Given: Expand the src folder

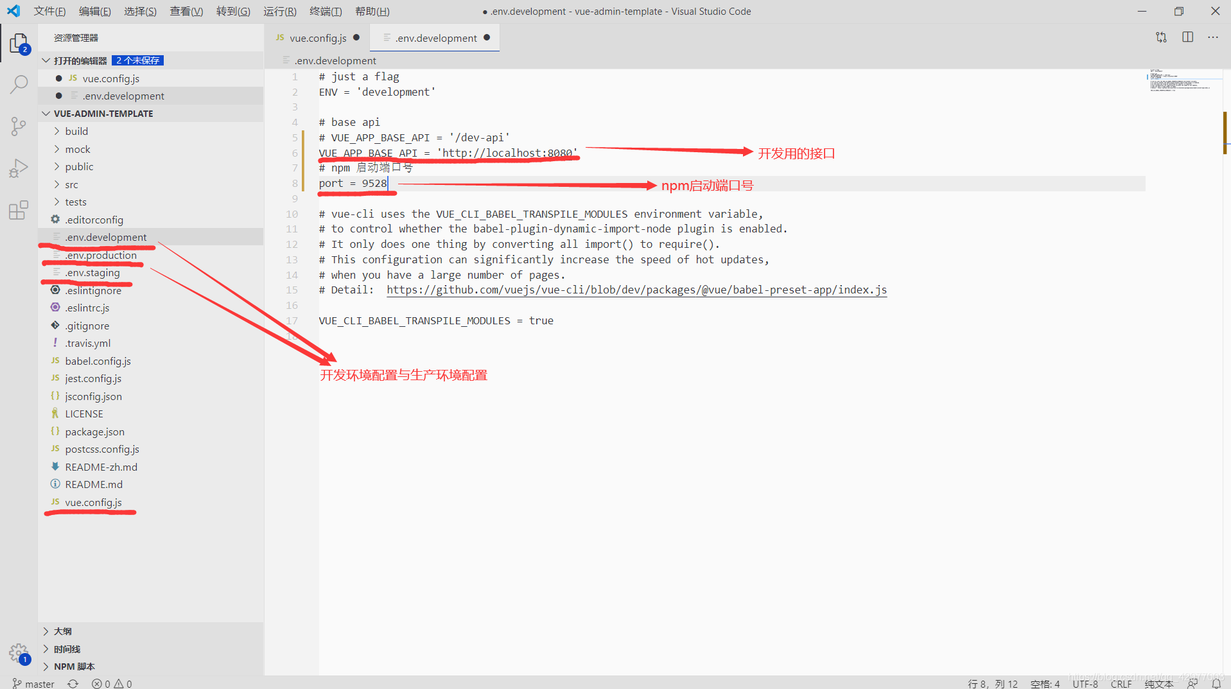Looking at the screenshot, I should (150, 184).
